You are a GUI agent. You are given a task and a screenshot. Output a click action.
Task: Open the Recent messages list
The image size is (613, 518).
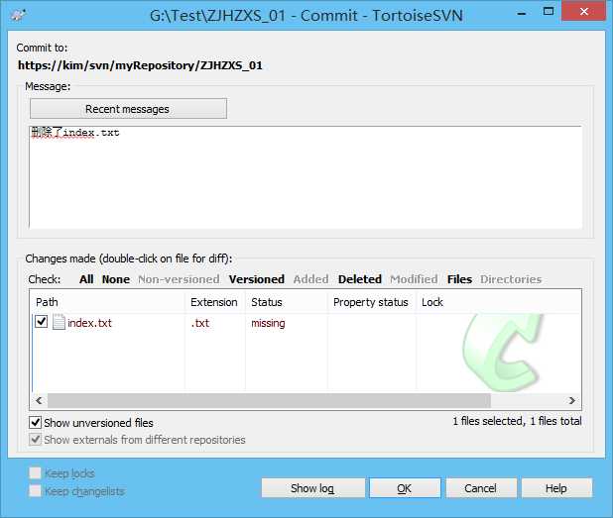point(128,109)
